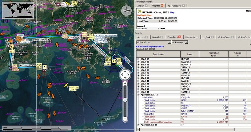This screenshot has width=251, height=132.
Task: Click the yellow user aircraft icon
Action: (66, 85)
